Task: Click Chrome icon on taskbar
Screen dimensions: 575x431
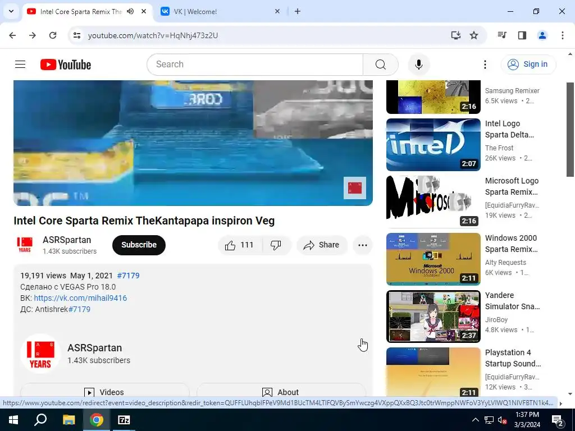Action: (97, 420)
